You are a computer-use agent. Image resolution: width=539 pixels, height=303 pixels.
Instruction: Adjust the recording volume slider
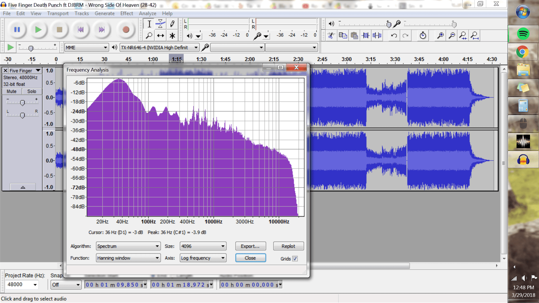(x=454, y=25)
